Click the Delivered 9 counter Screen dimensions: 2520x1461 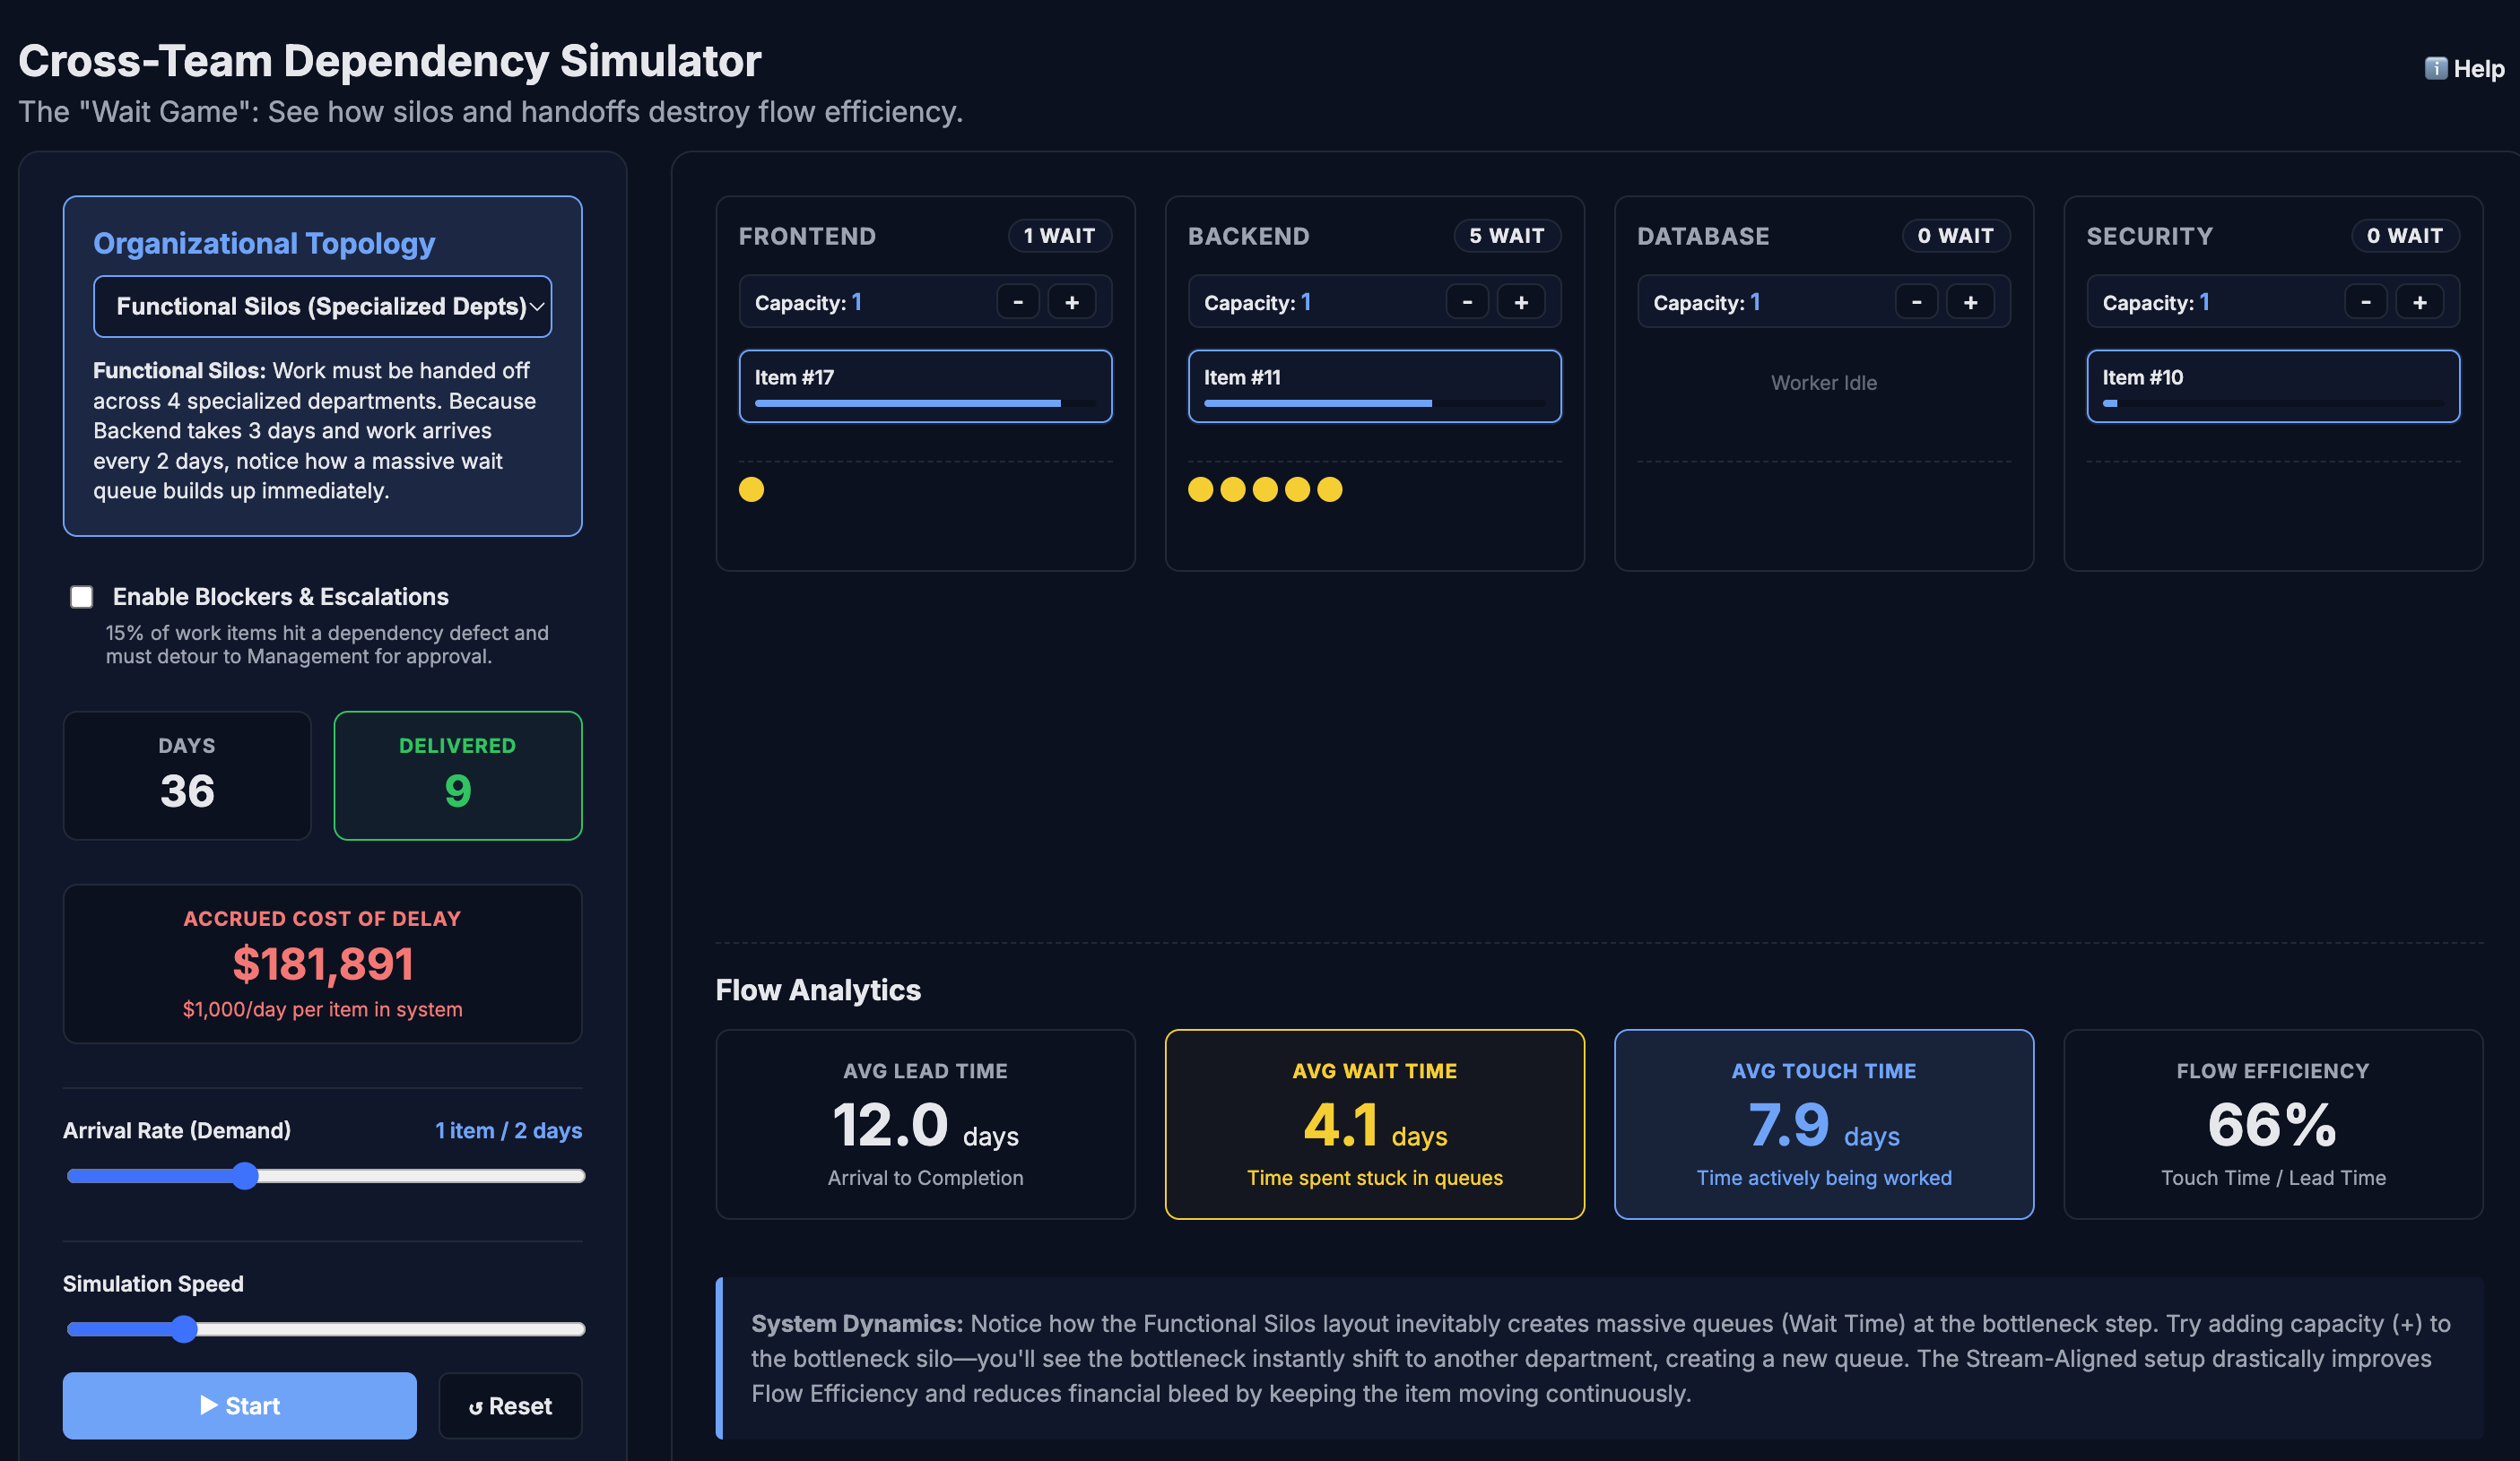click(458, 775)
